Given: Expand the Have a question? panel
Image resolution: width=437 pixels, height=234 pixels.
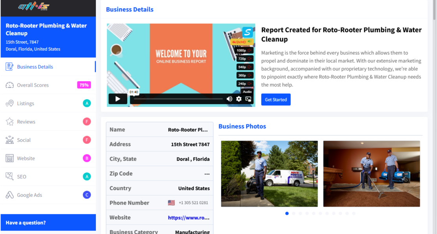Looking at the screenshot, I should click(x=48, y=223).
